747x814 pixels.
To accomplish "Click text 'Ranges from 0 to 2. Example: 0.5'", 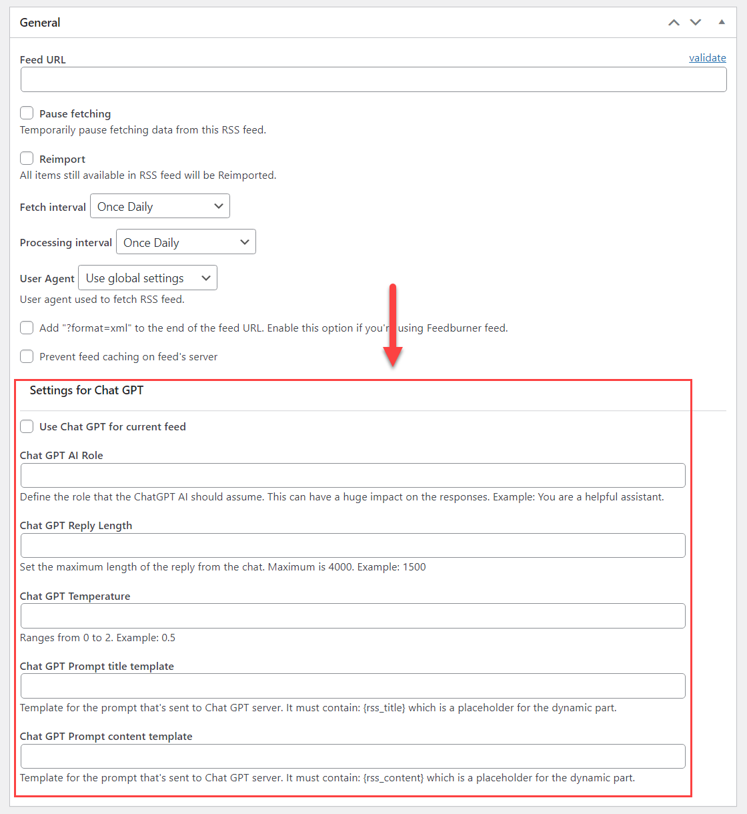I will (x=98, y=637).
